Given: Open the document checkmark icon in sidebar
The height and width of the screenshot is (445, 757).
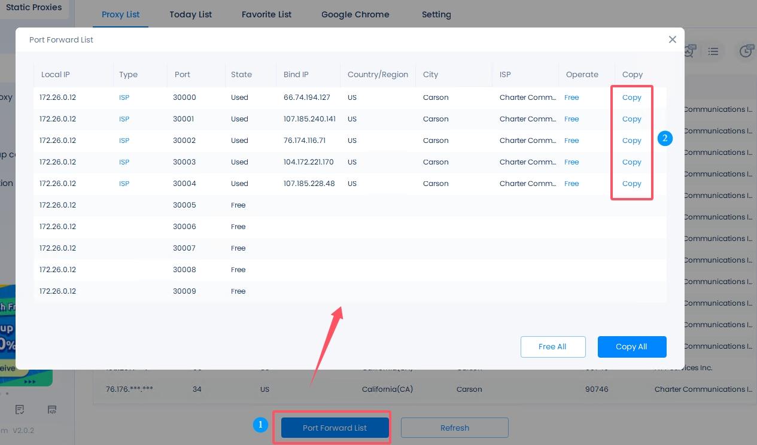Looking at the screenshot, I should click(20, 410).
